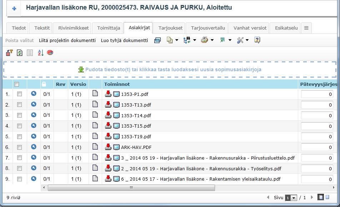Check the box for row 5 1353-T19.pdf
Image resolution: width=340 pixels, height=207 pixels.
pyautogui.click(x=20, y=136)
